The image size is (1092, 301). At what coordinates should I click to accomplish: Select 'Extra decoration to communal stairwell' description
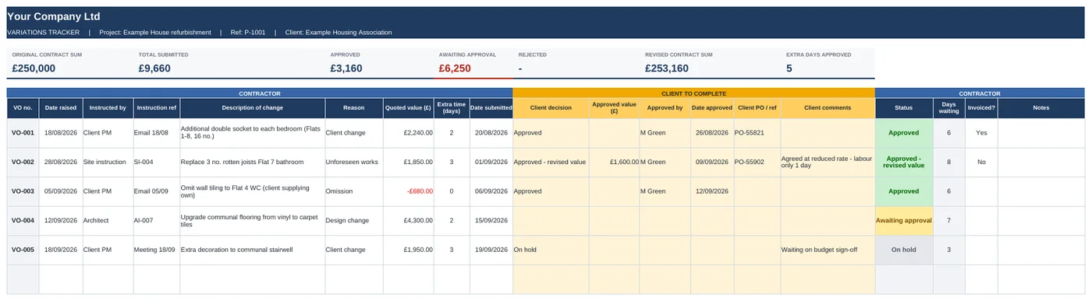[x=252, y=250]
